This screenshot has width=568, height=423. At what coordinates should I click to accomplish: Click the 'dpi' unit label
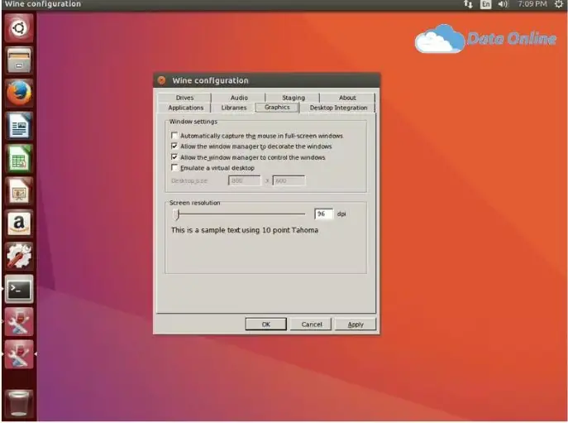pos(341,214)
